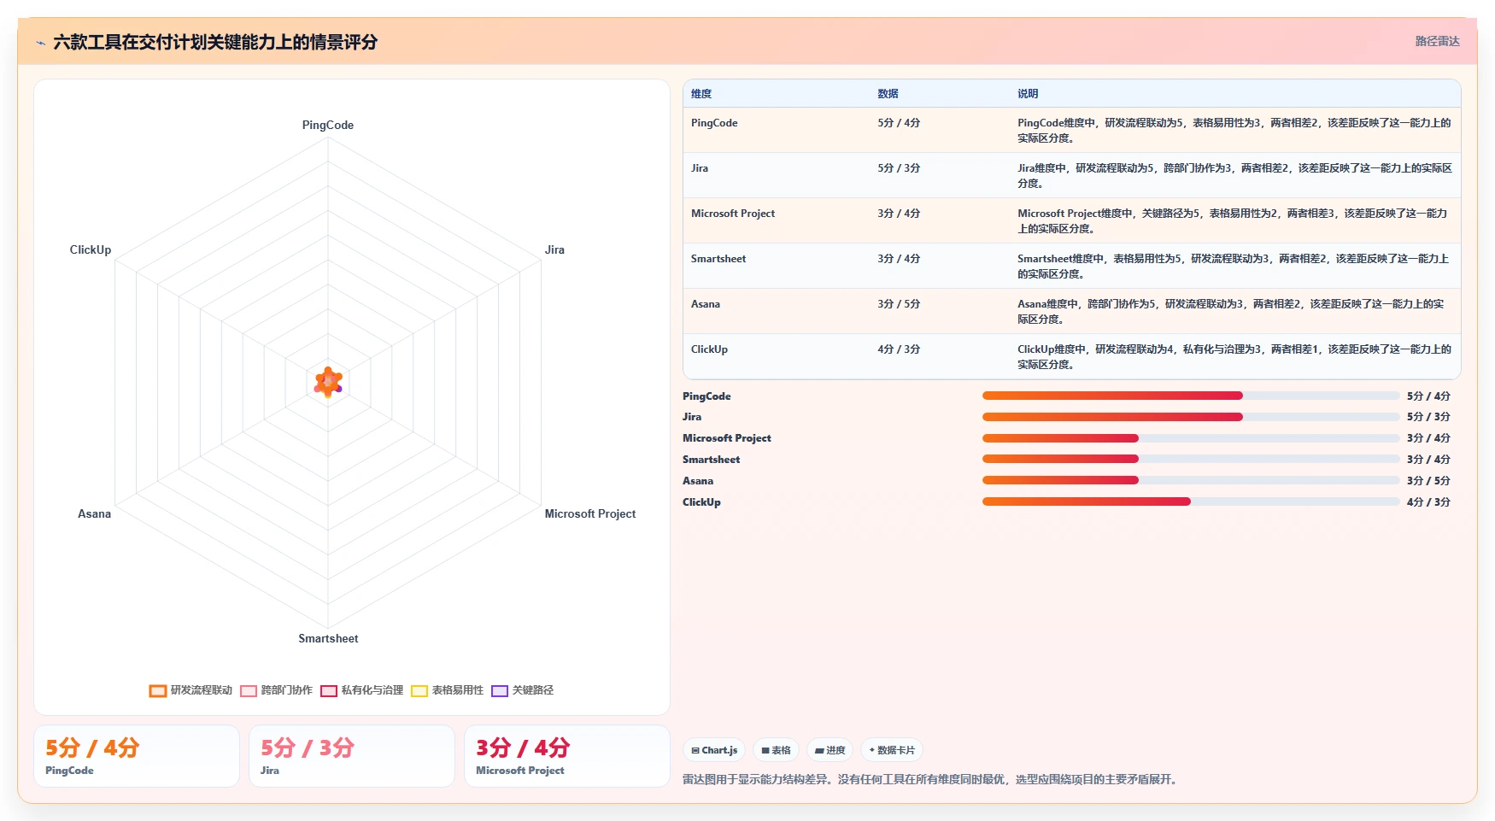Select the ClickUp table row name

tap(709, 349)
